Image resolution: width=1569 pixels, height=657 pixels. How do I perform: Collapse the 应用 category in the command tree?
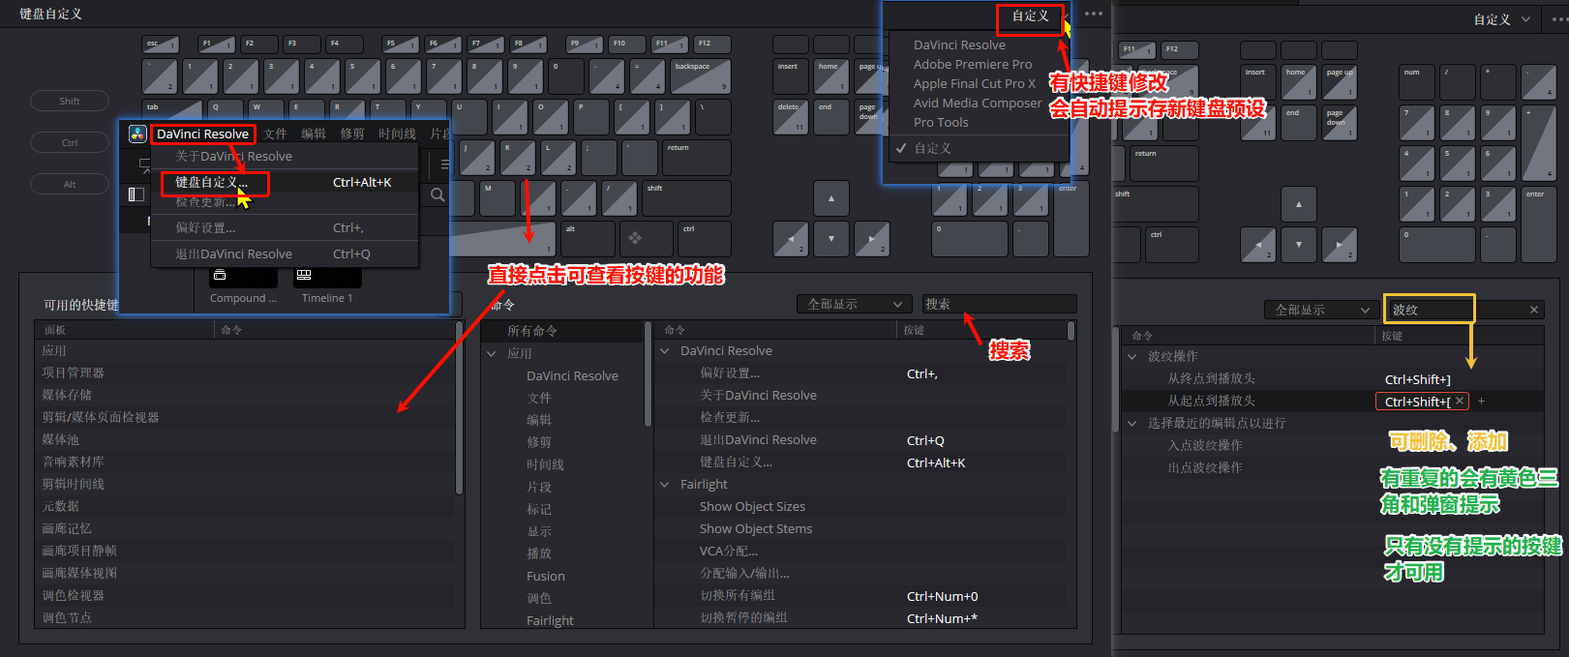[x=492, y=354]
